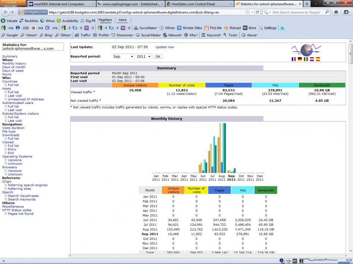Viewport: 353px width, 264px height.
Task: Click the German flag icon
Action: 300,59
